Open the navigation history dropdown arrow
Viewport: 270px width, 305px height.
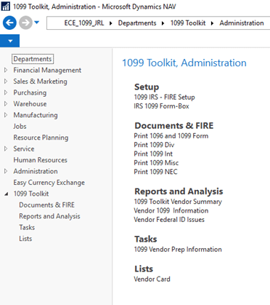point(37,23)
